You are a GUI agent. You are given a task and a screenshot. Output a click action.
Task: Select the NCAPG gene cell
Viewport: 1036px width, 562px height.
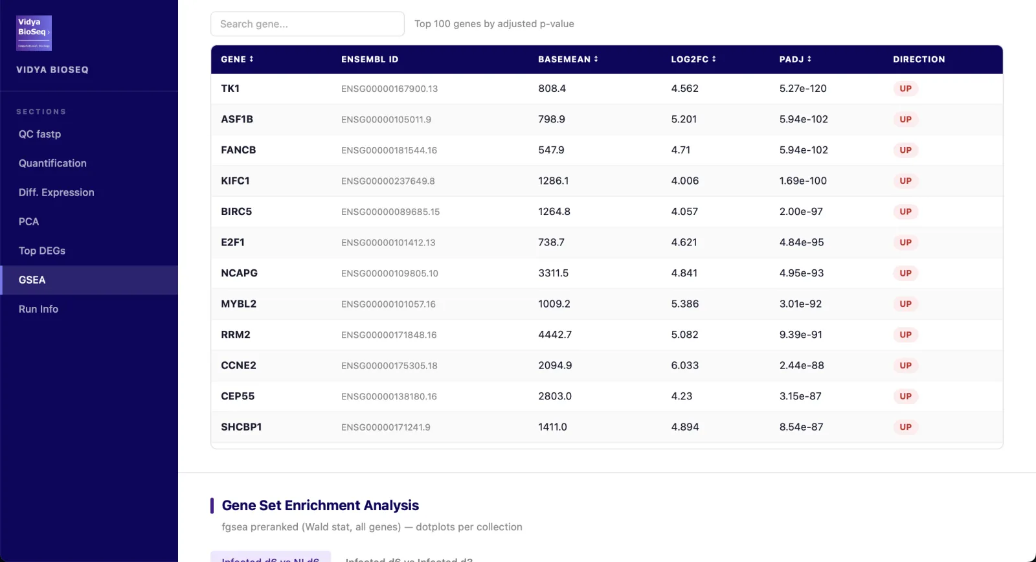pyautogui.click(x=239, y=273)
